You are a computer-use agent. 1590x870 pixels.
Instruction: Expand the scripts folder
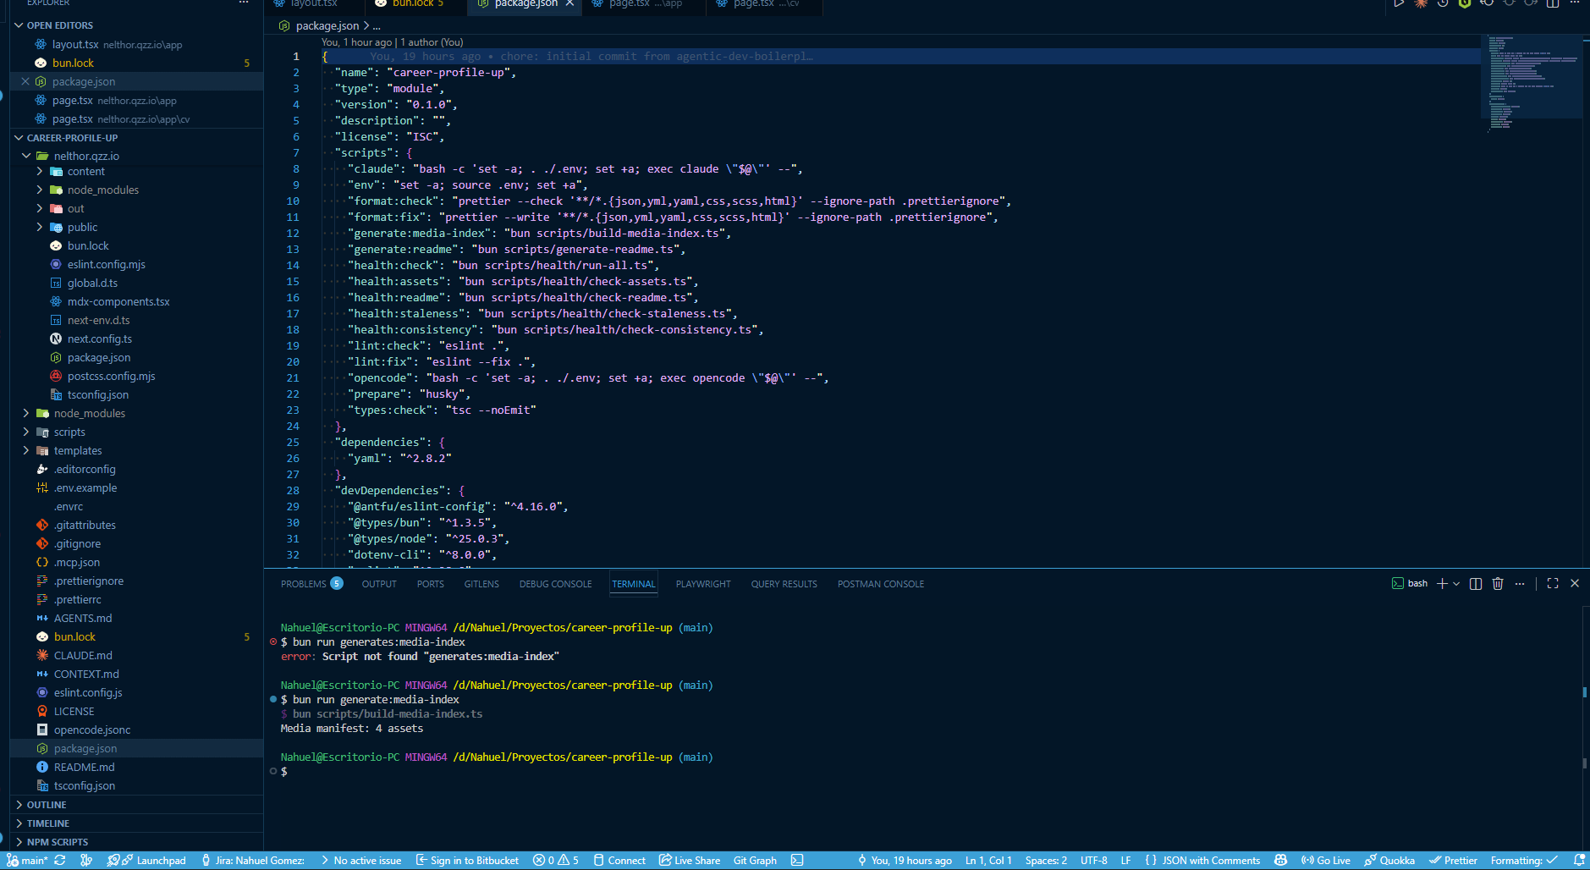tap(26, 432)
